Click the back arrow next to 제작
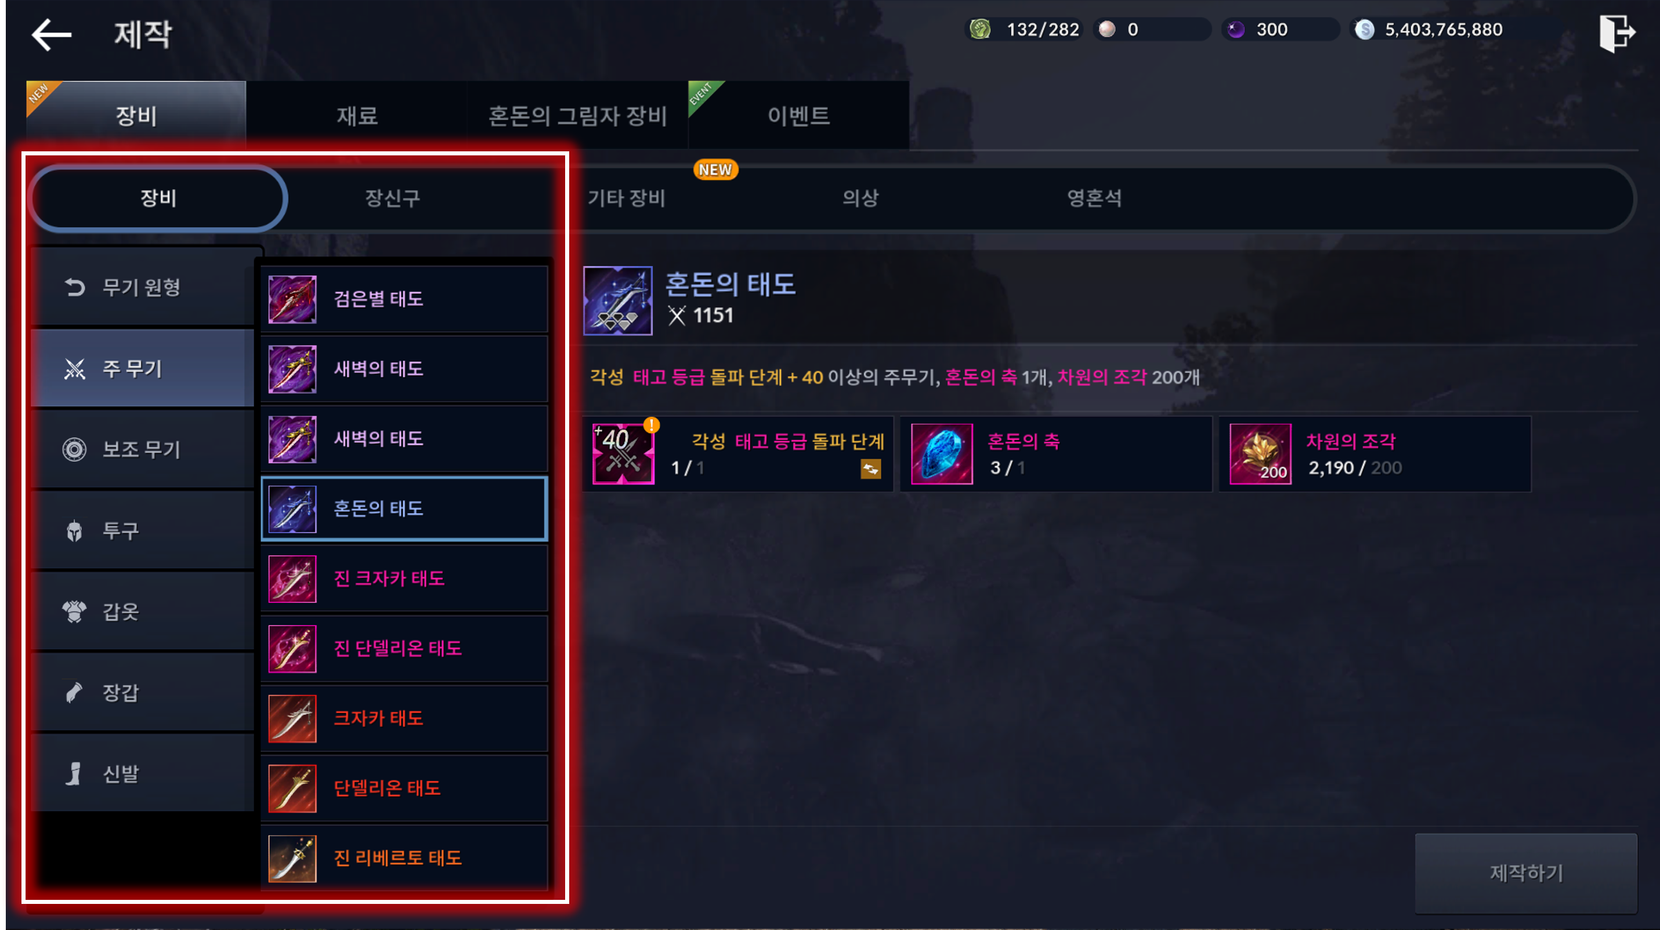The width and height of the screenshot is (1660, 930). (x=52, y=34)
